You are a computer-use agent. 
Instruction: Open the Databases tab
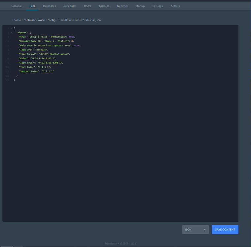pos(49,6)
